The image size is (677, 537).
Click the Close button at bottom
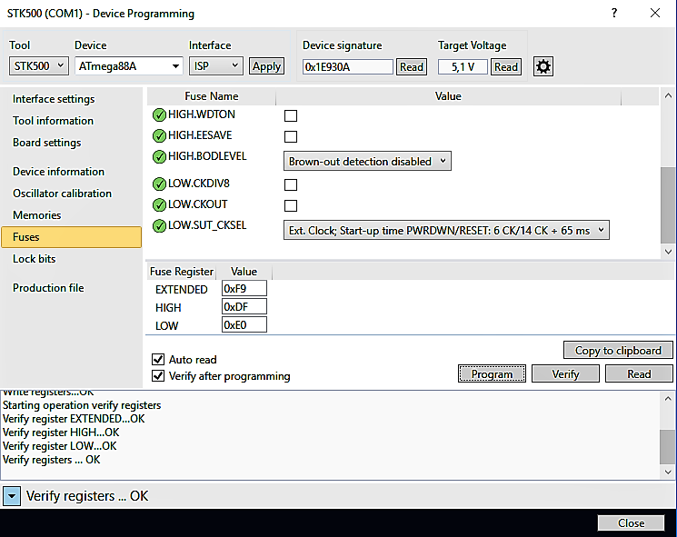tap(632, 522)
